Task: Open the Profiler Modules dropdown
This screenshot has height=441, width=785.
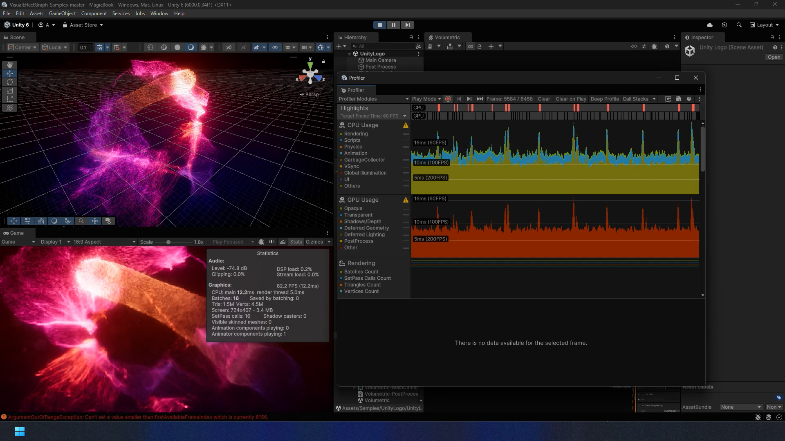Action: click(x=373, y=99)
